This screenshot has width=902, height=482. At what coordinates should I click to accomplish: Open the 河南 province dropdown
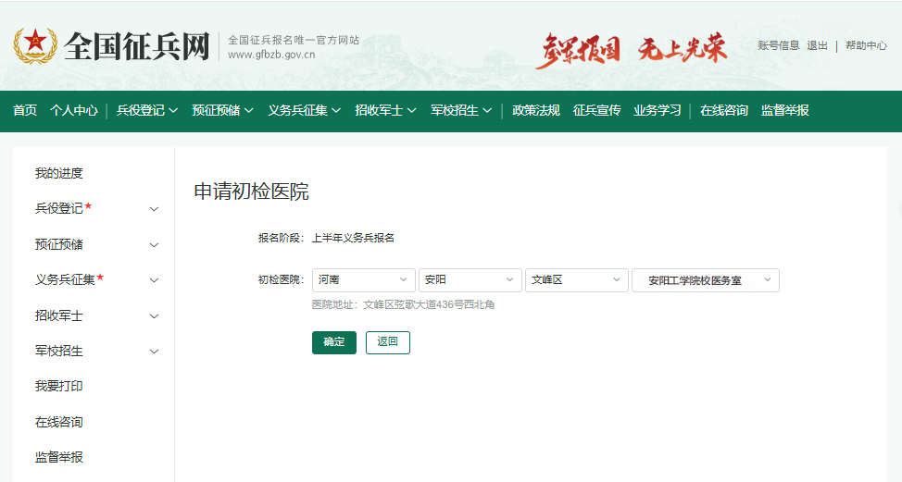coord(363,280)
